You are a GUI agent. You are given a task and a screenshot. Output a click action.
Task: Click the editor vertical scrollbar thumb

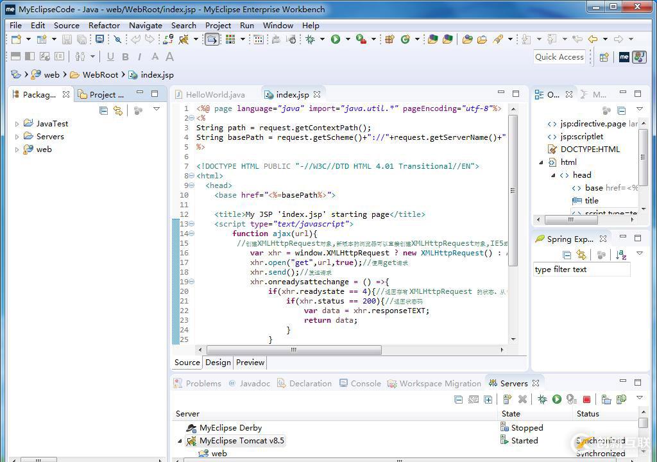pos(513,190)
